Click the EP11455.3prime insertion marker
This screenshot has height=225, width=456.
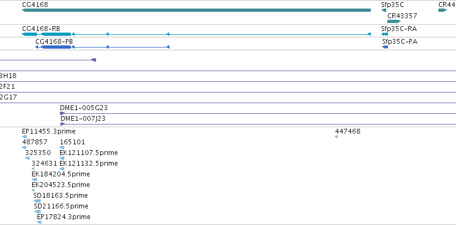click(x=25, y=137)
